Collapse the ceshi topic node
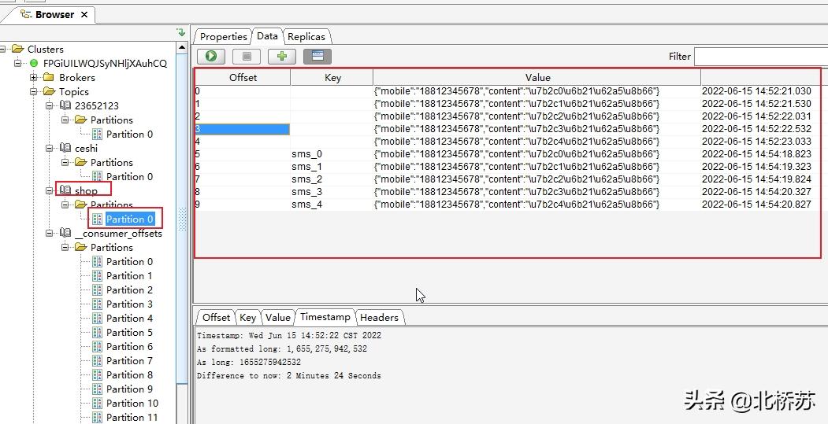This screenshot has height=424, width=828. [x=49, y=148]
